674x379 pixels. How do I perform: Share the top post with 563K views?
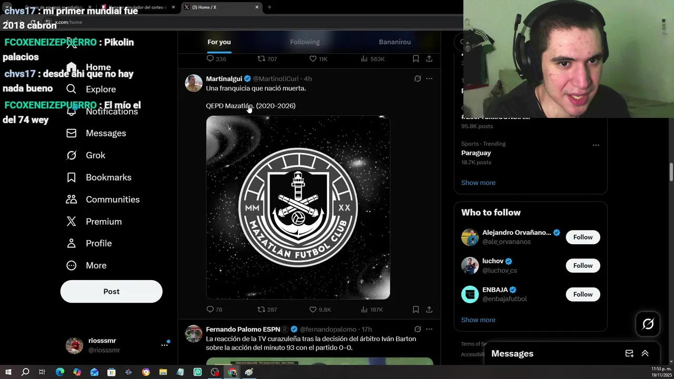pos(429,59)
